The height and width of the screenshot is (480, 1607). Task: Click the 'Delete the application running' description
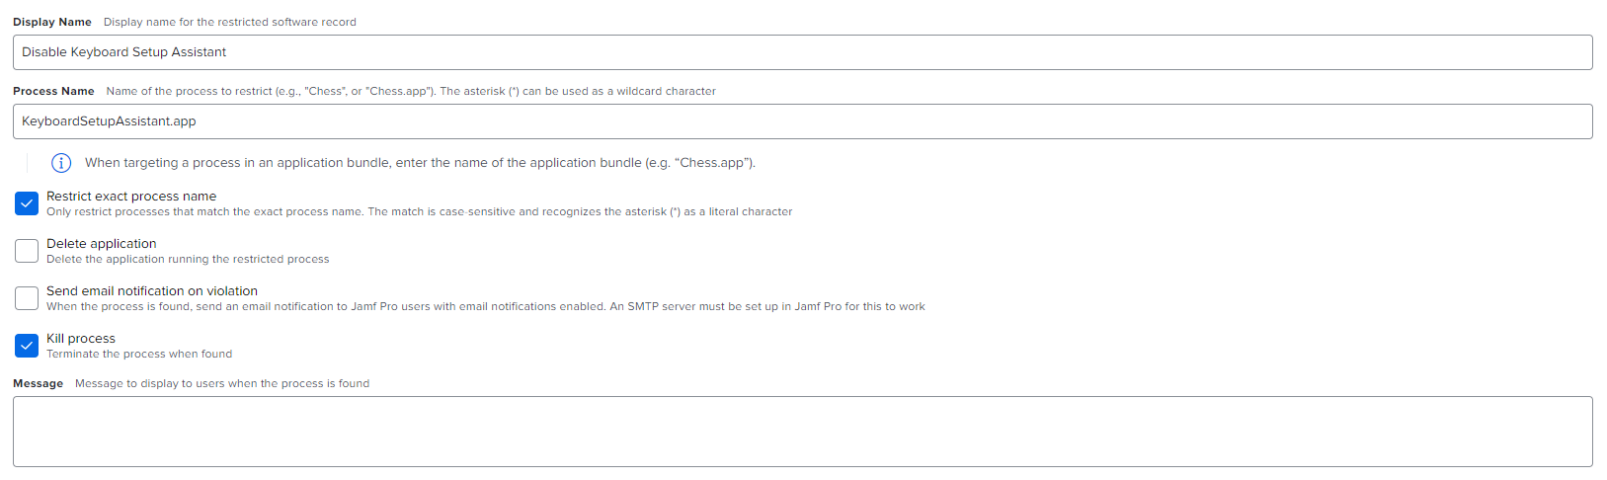click(x=188, y=259)
